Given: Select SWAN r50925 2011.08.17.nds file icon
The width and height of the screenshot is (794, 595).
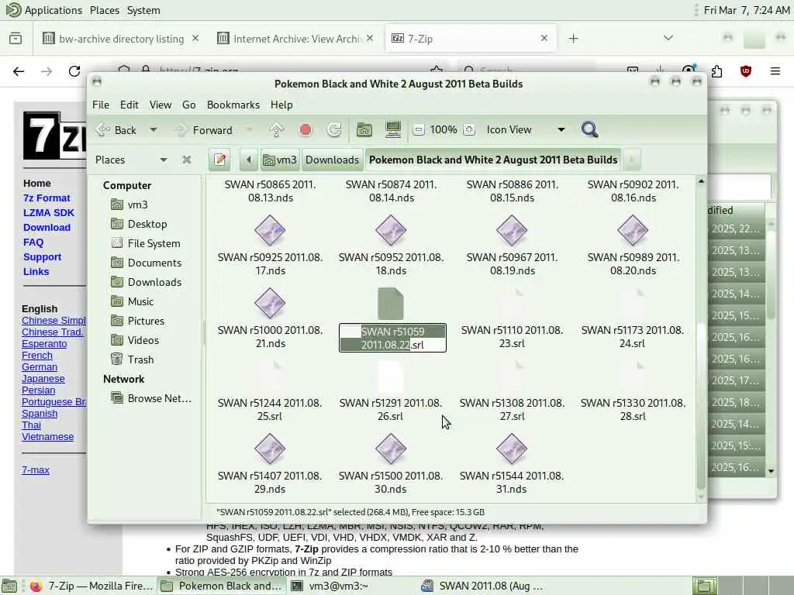Looking at the screenshot, I should 270,230.
